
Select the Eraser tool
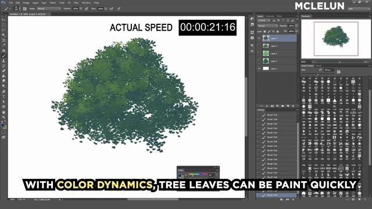(3, 71)
